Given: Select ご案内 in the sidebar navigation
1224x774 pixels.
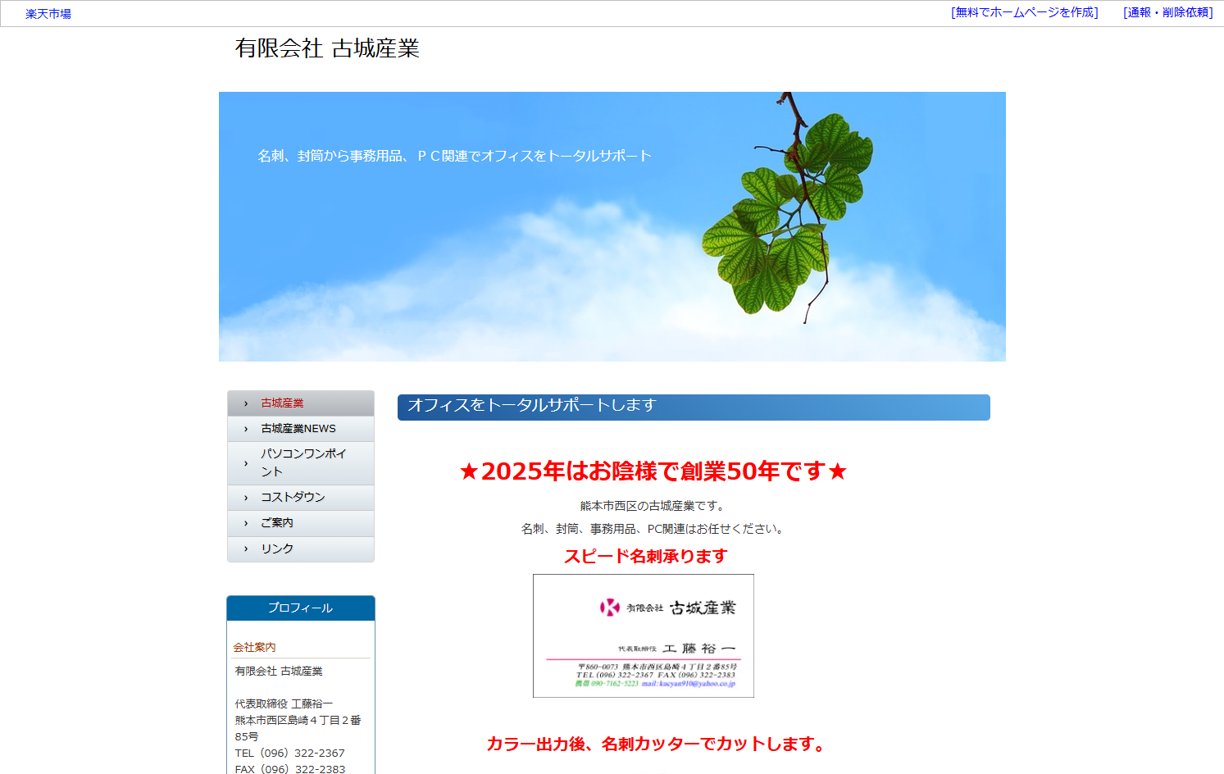Looking at the screenshot, I should tap(279, 523).
